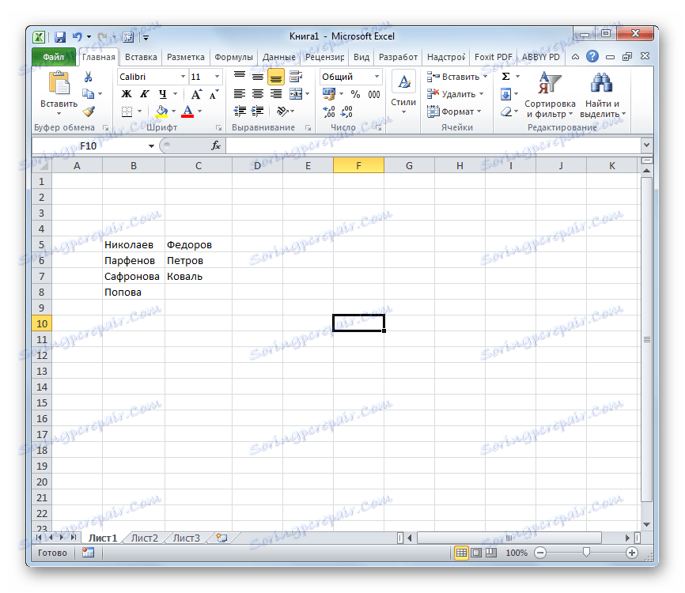685x593 pixels.
Task: Switch to sheet tab Лист3
Action: pos(186,538)
